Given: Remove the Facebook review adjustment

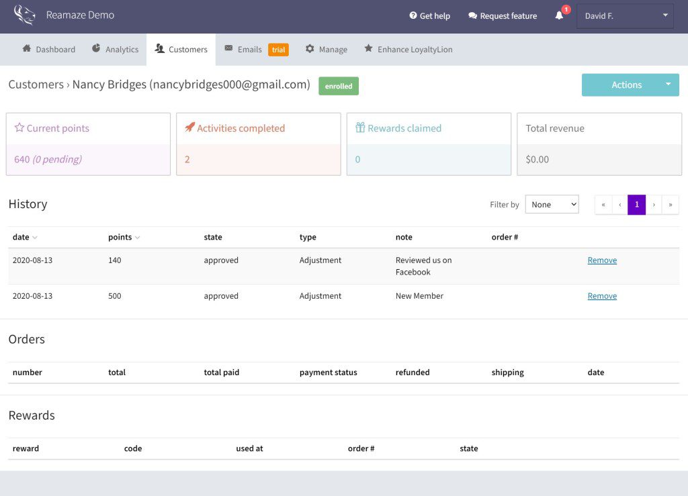Looking at the screenshot, I should [x=601, y=260].
